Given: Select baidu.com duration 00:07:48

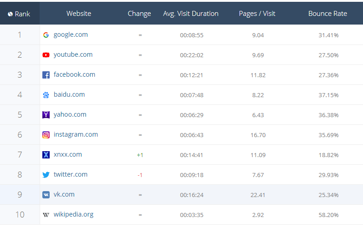Looking at the screenshot, I should (x=192, y=95).
